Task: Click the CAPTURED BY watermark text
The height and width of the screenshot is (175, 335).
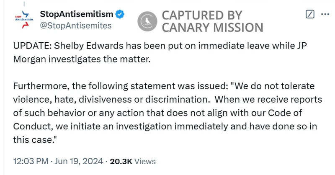Action: pos(202,15)
